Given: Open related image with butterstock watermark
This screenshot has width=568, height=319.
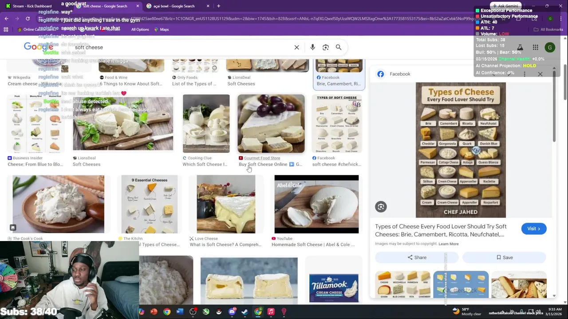Looking at the screenshot, I should click(x=461, y=284).
